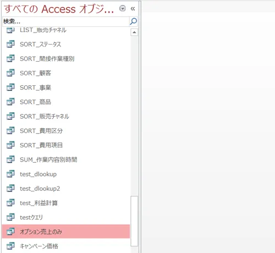Click query icon beside SORT_顧客
275x253 pixels.
click(10, 73)
